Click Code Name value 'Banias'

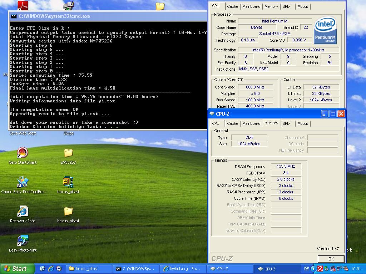pos(257,27)
